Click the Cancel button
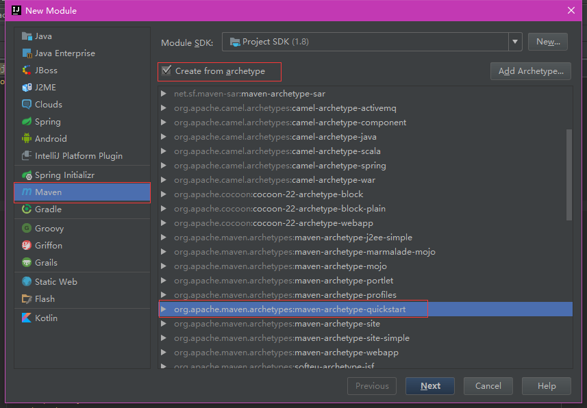Image resolution: width=587 pixels, height=408 pixels. [x=488, y=386]
